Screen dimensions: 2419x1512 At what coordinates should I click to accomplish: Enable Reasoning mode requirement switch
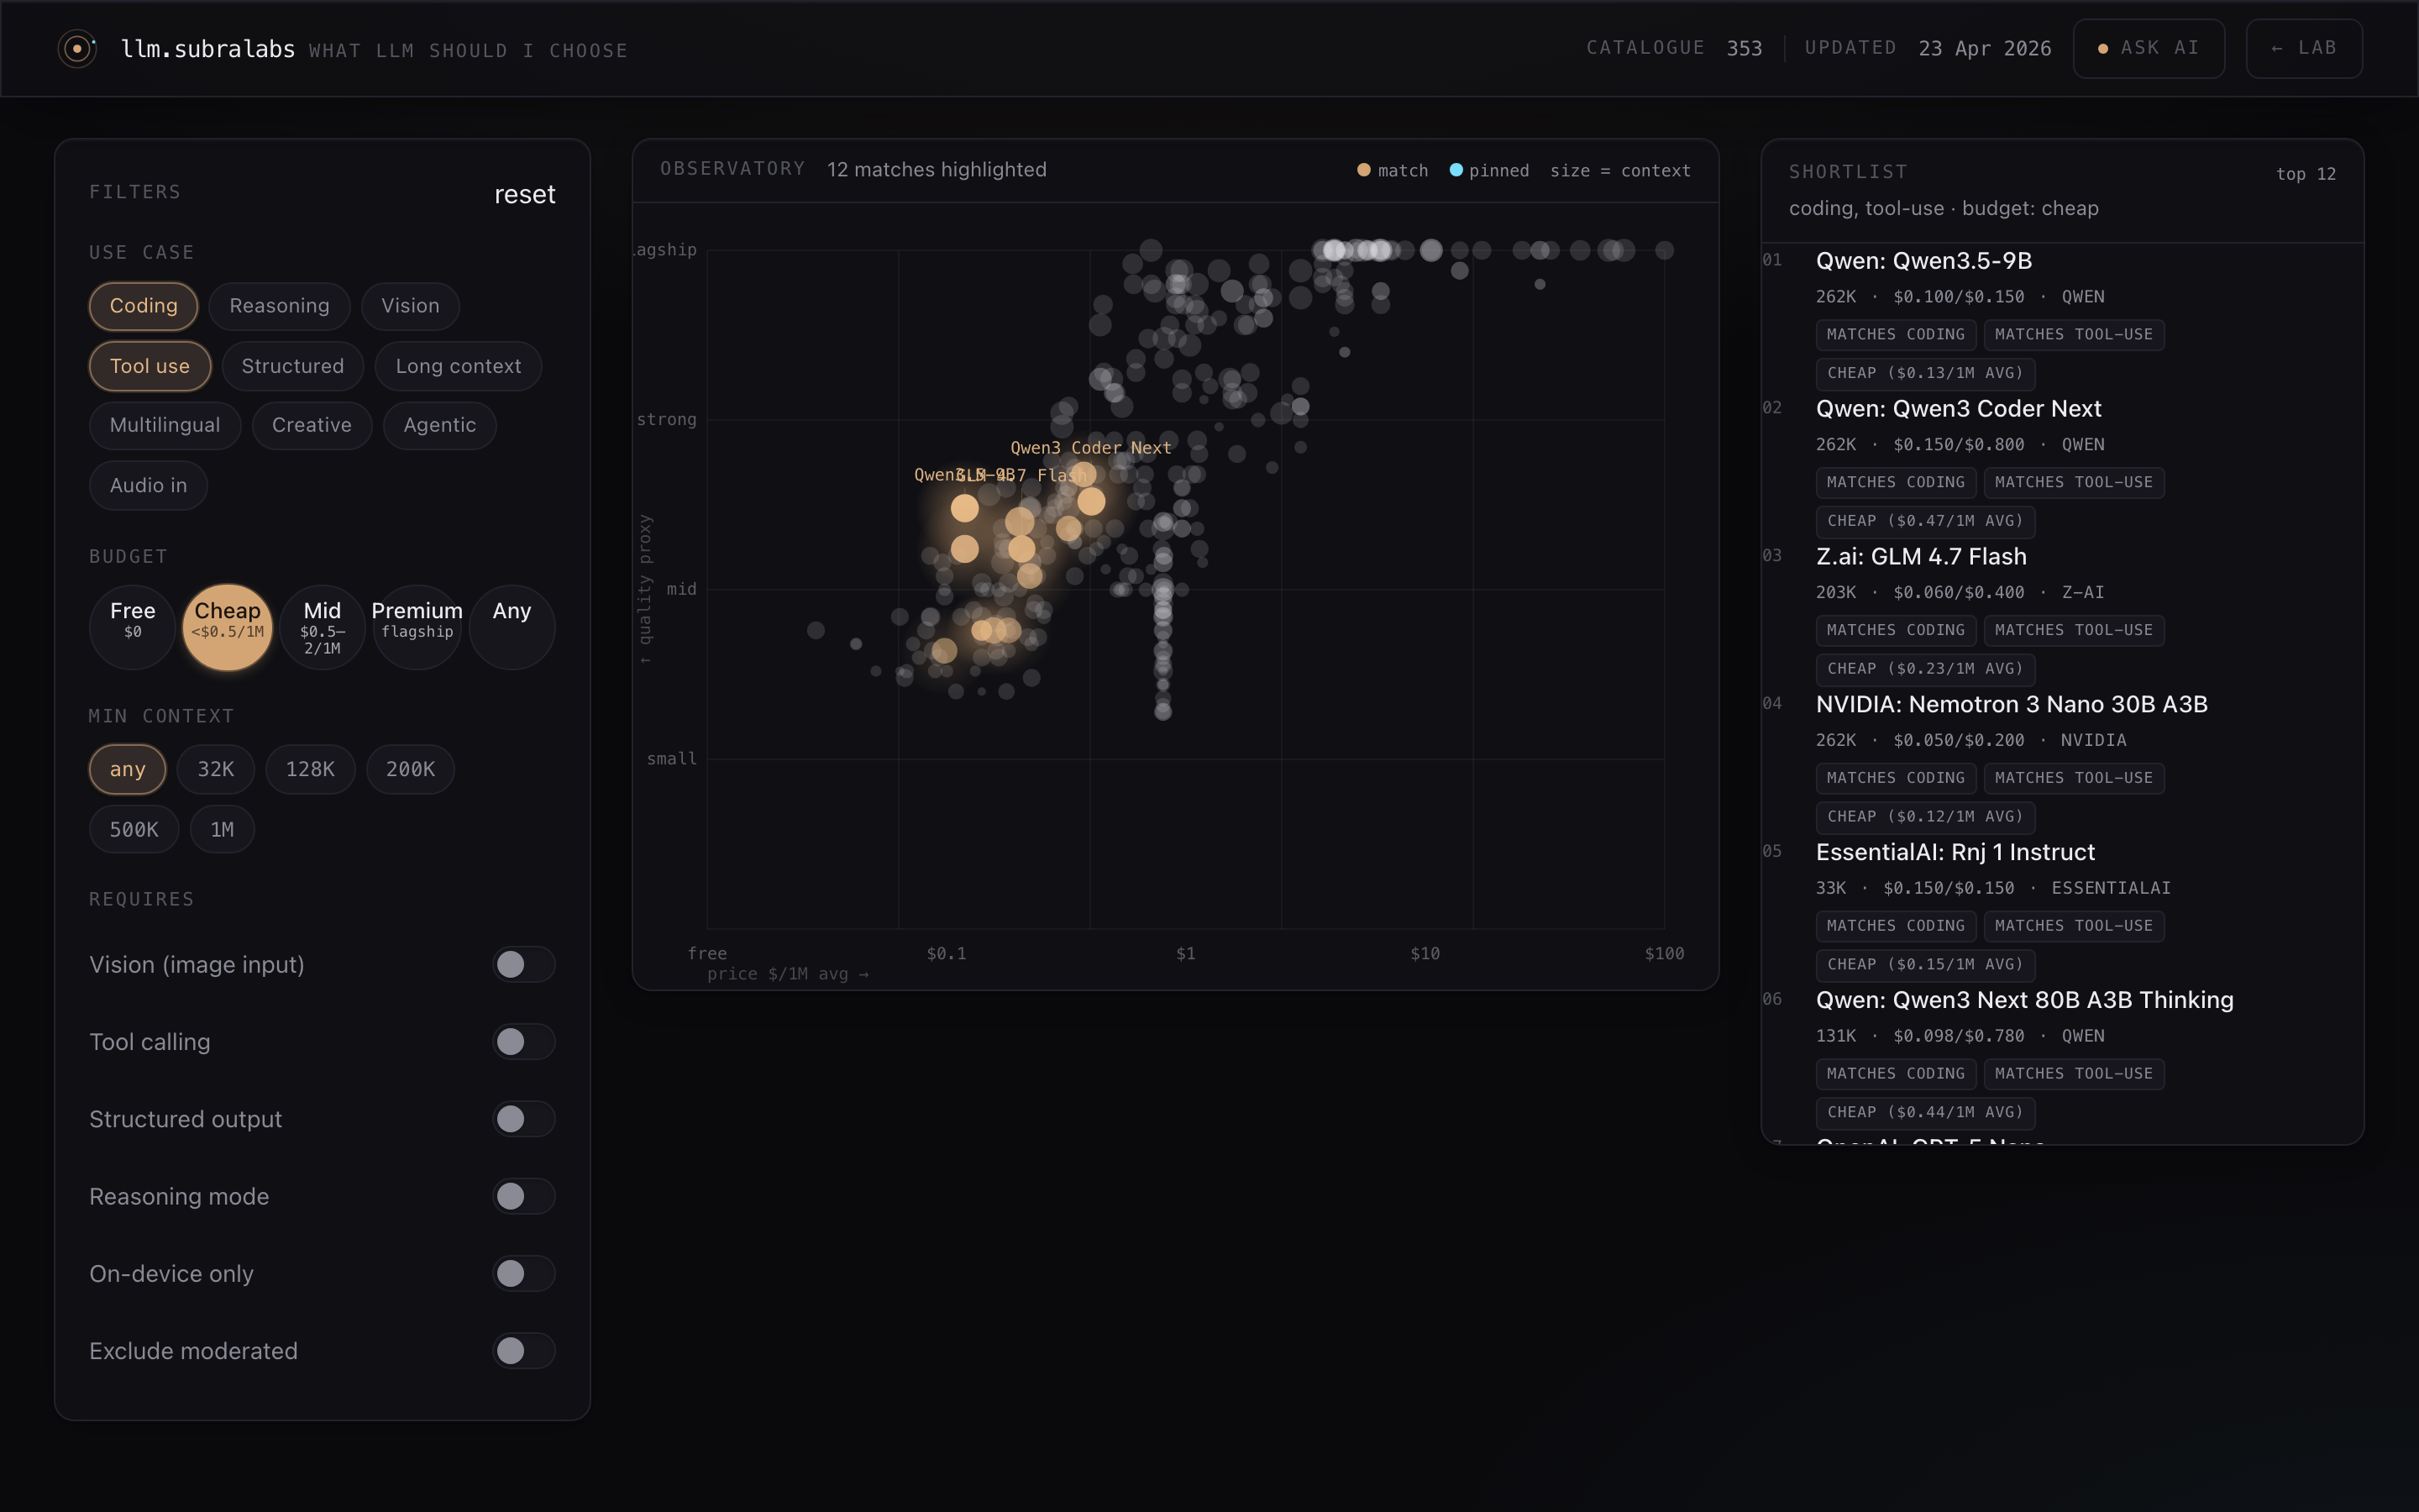[524, 1196]
